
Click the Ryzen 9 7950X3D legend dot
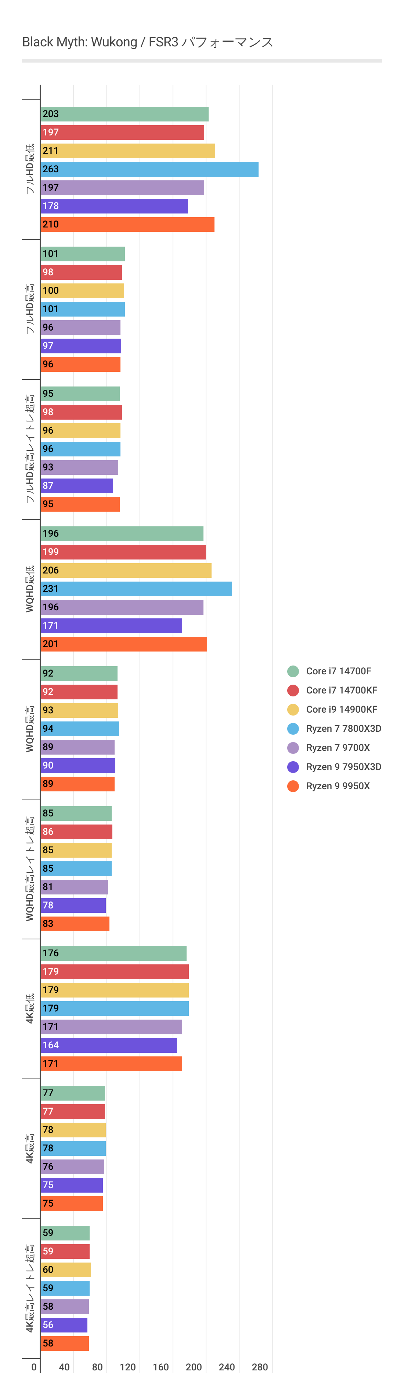[293, 767]
